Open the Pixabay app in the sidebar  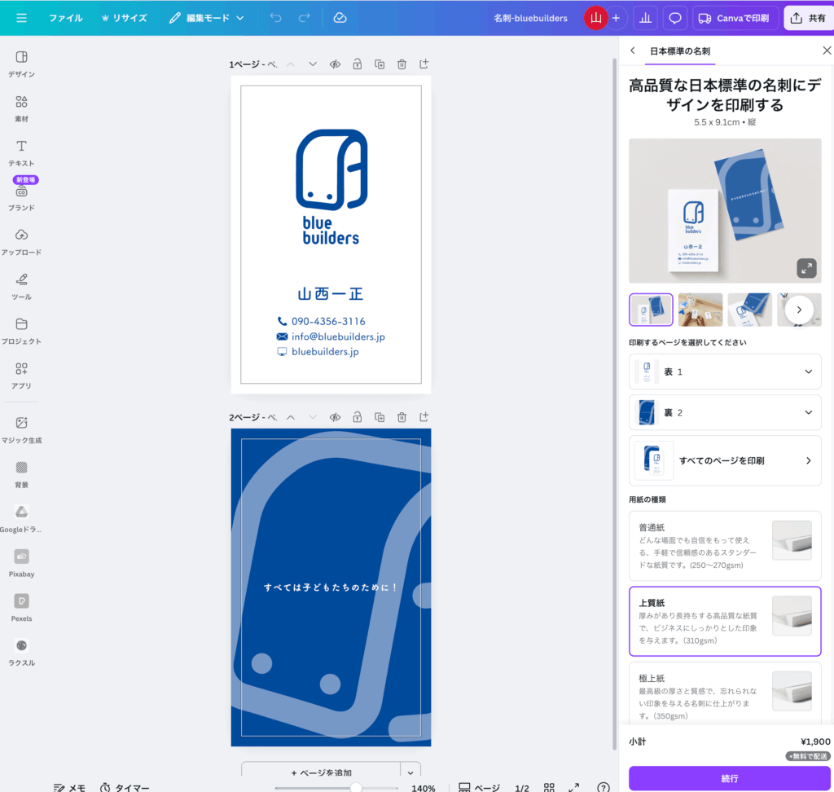(x=21, y=562)
